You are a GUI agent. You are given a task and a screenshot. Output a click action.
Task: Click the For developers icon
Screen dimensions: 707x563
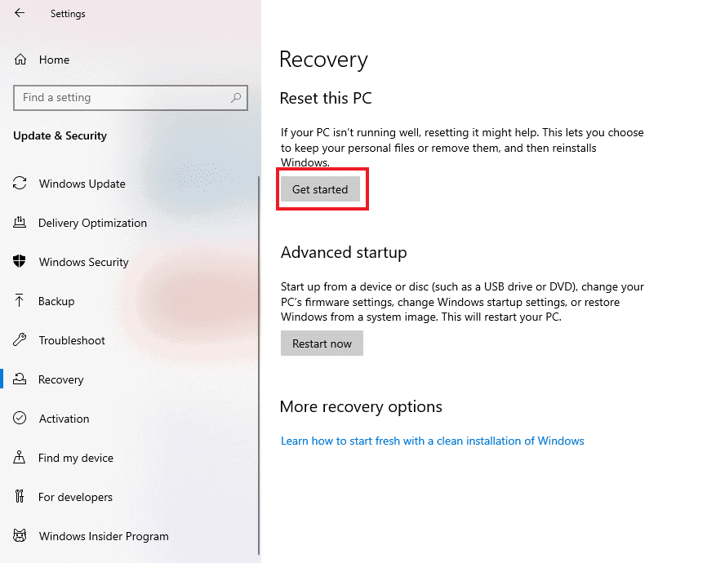tap(20, 497)
